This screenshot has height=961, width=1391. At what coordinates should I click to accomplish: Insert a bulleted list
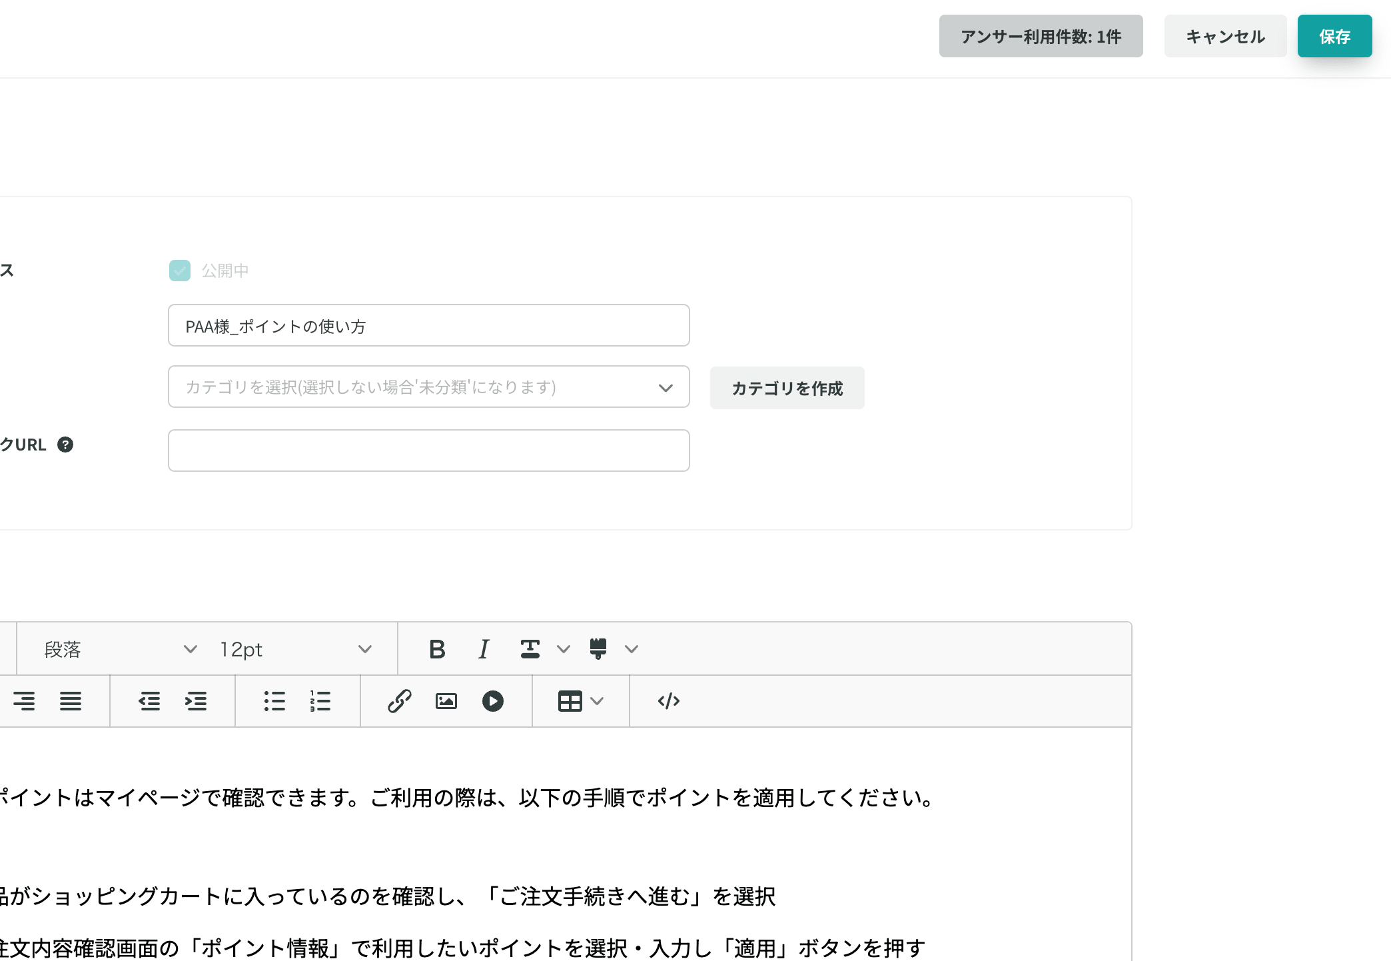coord(274,701)
